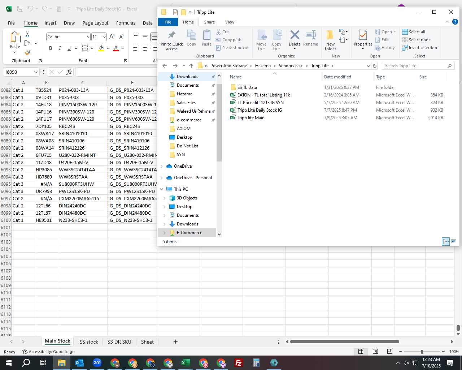Screen dimensions: 462x370
Task: Open the font color dropdown arrow
Action: pos(123,48)
